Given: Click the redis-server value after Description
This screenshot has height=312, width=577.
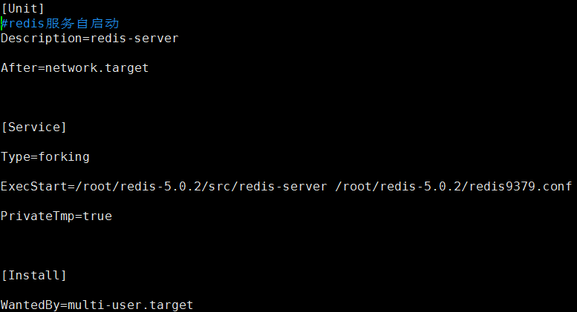Looking at the screenshot, I should (134, 39).
